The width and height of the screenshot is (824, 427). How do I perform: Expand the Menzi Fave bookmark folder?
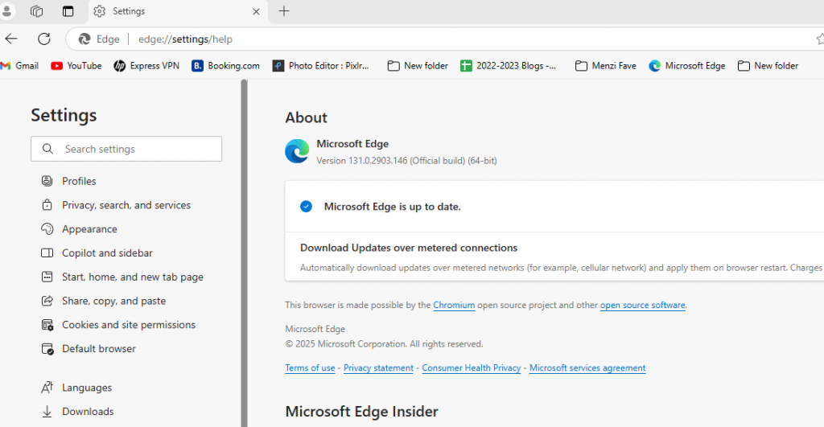coord(606,66)
